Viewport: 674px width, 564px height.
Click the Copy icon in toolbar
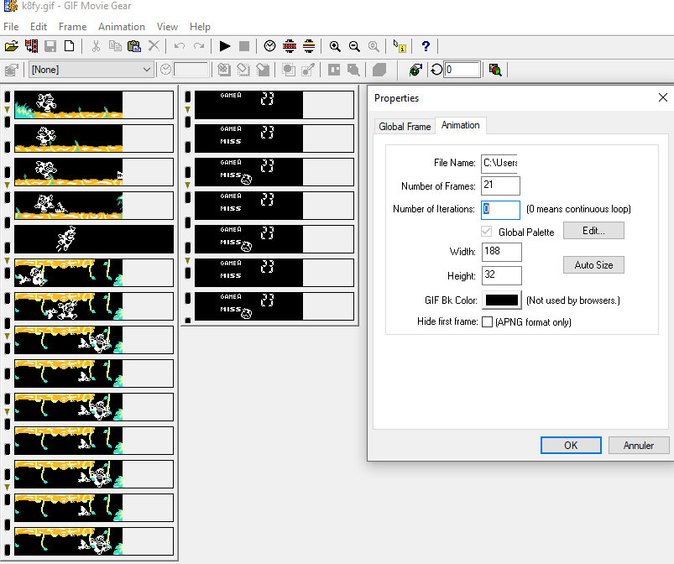point(115,46)
